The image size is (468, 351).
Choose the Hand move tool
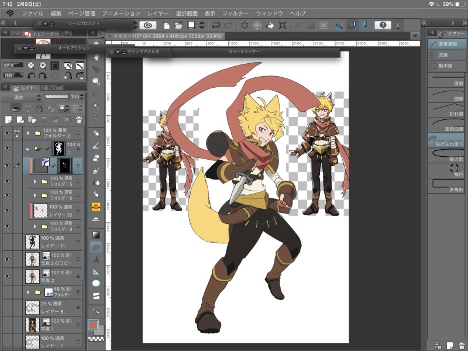point(96,57)
